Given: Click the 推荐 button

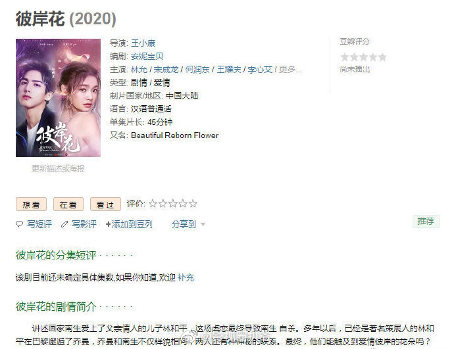Looking at the screenshot, I should pyautogui.click(x=426, y=221).
